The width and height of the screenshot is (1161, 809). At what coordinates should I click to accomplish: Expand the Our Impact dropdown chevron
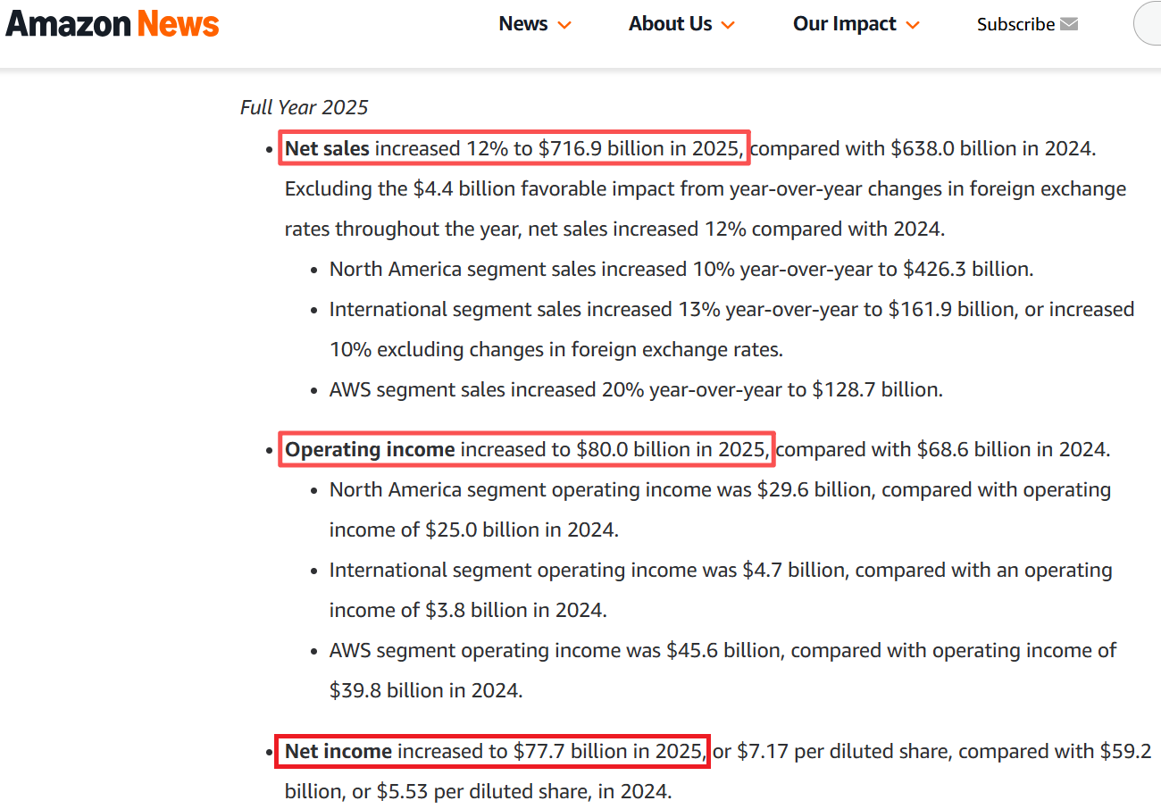pyautogui.click(x=912, y=25)
